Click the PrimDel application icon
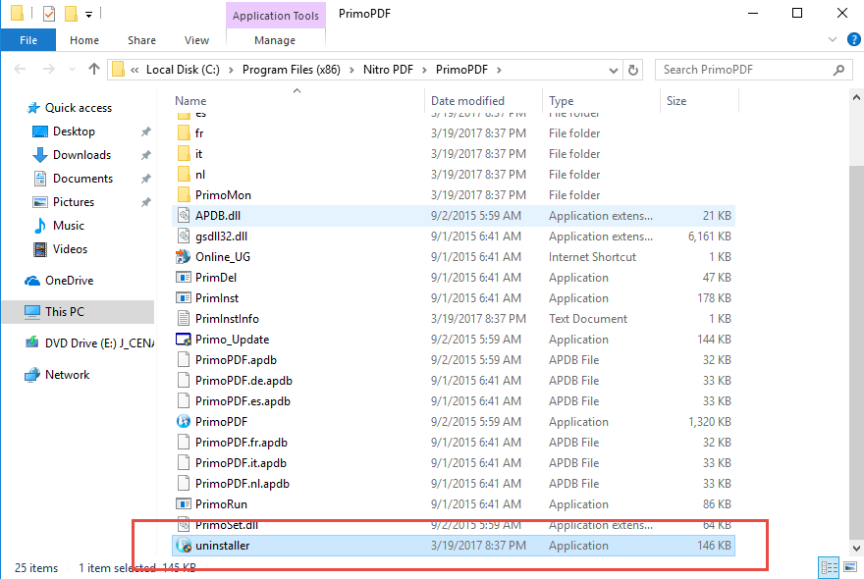Screen dimensions: 864x579 click(184, 277)
